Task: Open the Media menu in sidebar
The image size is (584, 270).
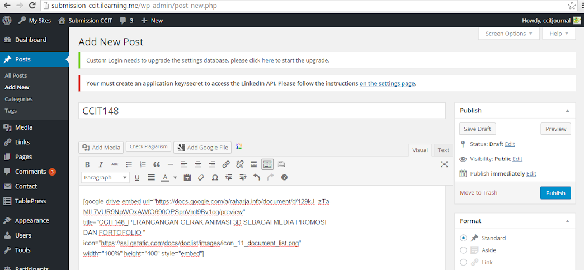Action: [34, 127]
